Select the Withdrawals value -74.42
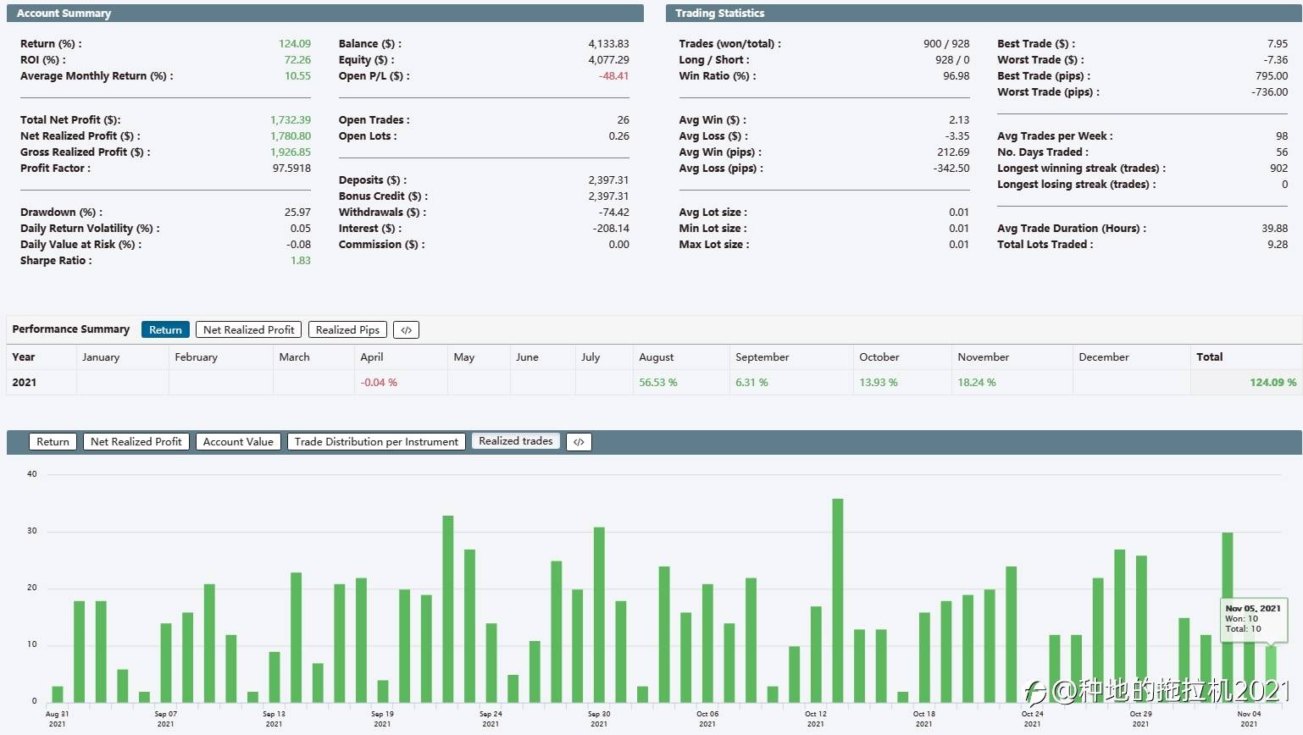 coord(614,213)
